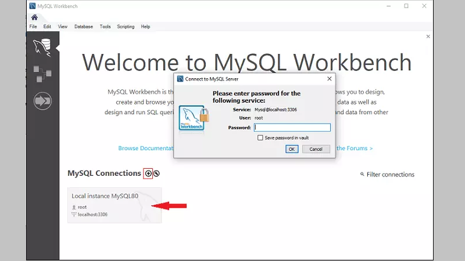Minimize the MySQL Workbench window
Screen dimensions: 465x261
[x=388, y=6]
